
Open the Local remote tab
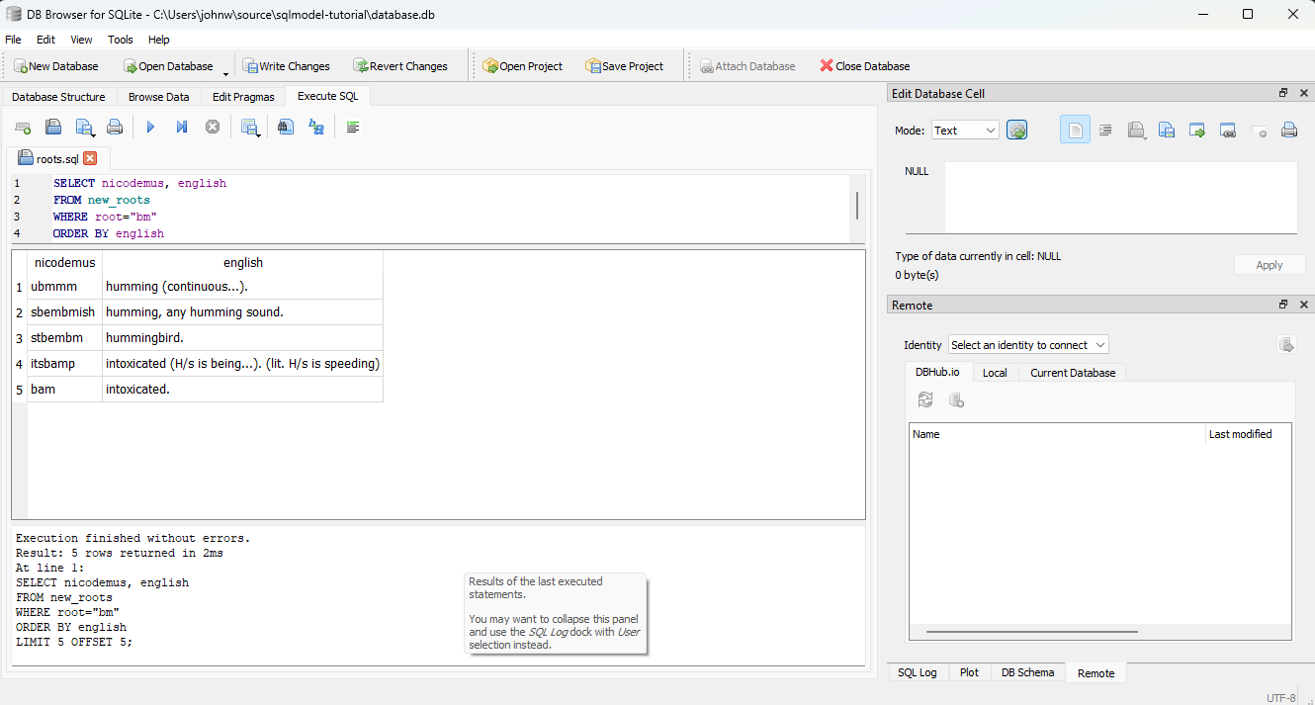[995, 373]
